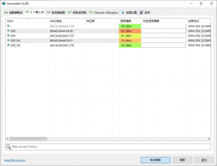
Task: Click WPA PSK [CCMP] in the -81 dBm row
Action: point(200,31)
